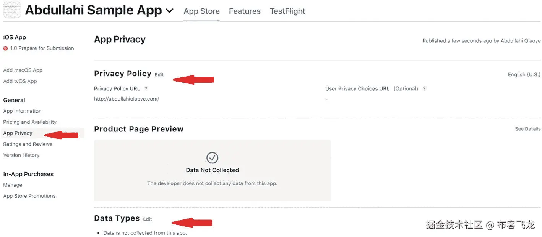Screen dimensions: 542x237
Task: Select 1.0 Prepare for Submission
Action: tap(42, 48)
